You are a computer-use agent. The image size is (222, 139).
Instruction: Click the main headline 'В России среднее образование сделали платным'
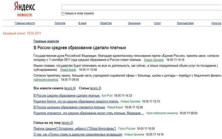click(x=80, y=48)
